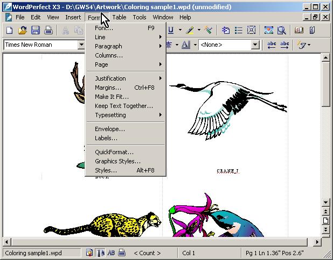Toggle underline formatting button

(x=171, y=30)
